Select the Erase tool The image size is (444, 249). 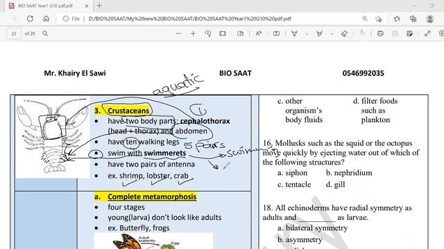[344, 34]
